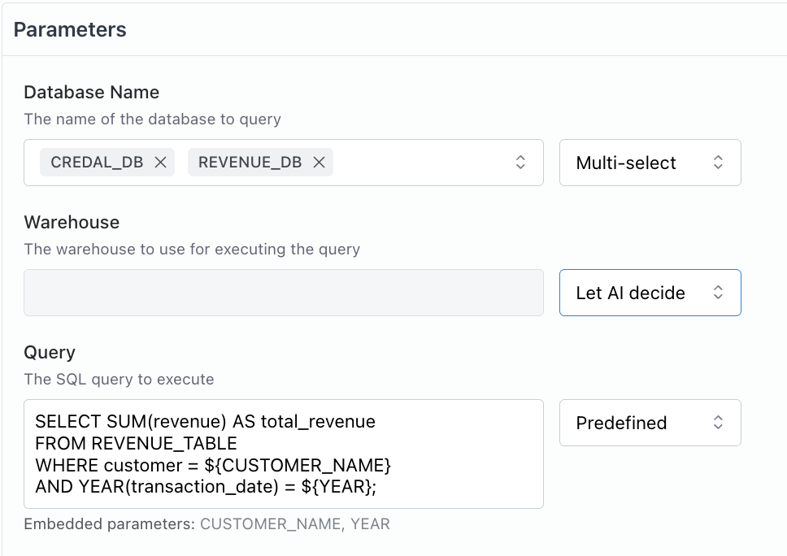Remove the REVENUE_DB tag with its X
Viewport: 787px width, 556px height.
tap(319, 163)
